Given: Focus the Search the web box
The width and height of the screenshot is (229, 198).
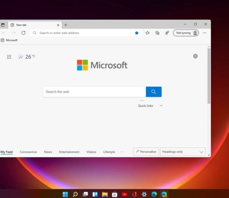Looking at the screenshot, I should click(94, 92).
